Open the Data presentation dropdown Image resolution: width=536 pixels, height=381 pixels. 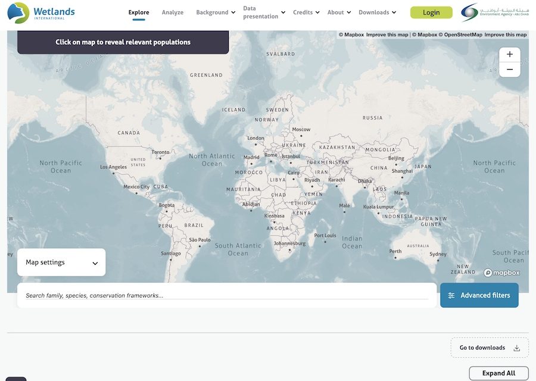coord(262,12)
